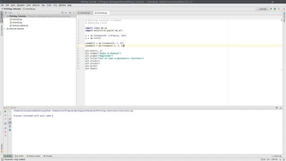Open the tutorial2 run configuration dropdown
The width and height of the screenshot is (286, 161).
pos(262,9)
